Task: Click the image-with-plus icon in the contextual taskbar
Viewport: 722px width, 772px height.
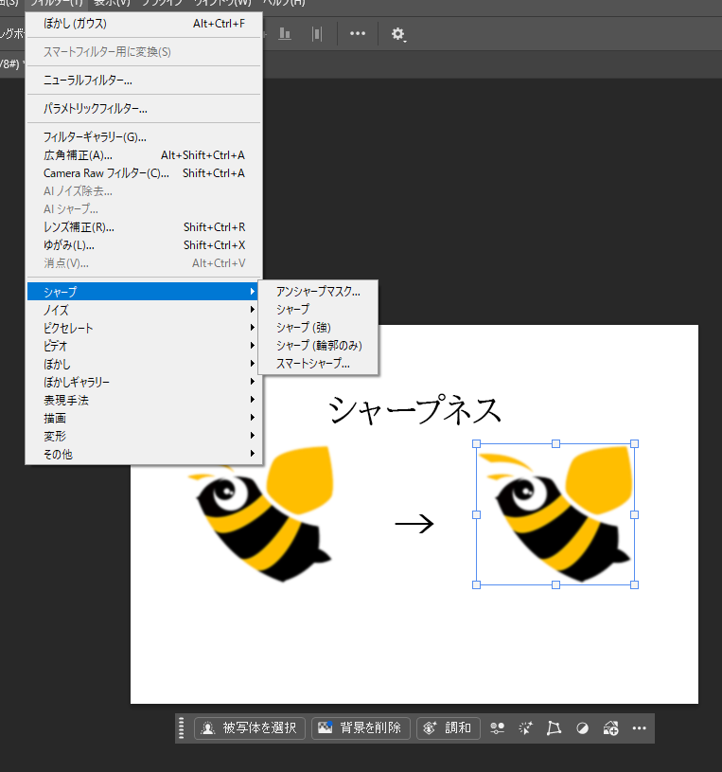Action: pos(611,727)
